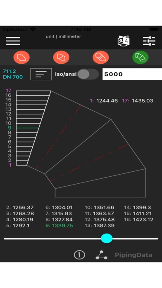
Task: Click the radius input field showing 5000
Action: point(132,74)
